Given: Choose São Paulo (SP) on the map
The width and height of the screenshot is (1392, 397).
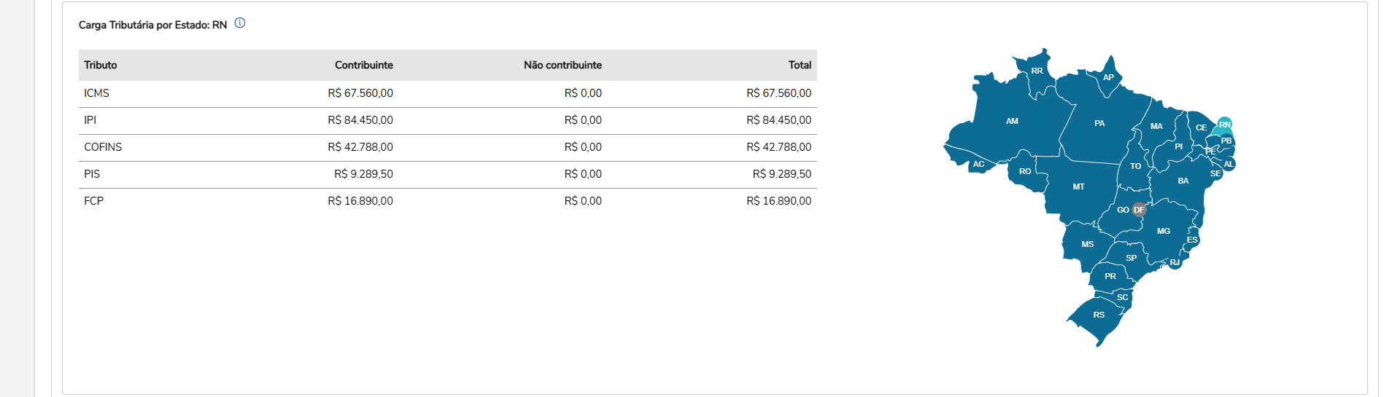Looking at the screenshot, I should coord(1131,258).
